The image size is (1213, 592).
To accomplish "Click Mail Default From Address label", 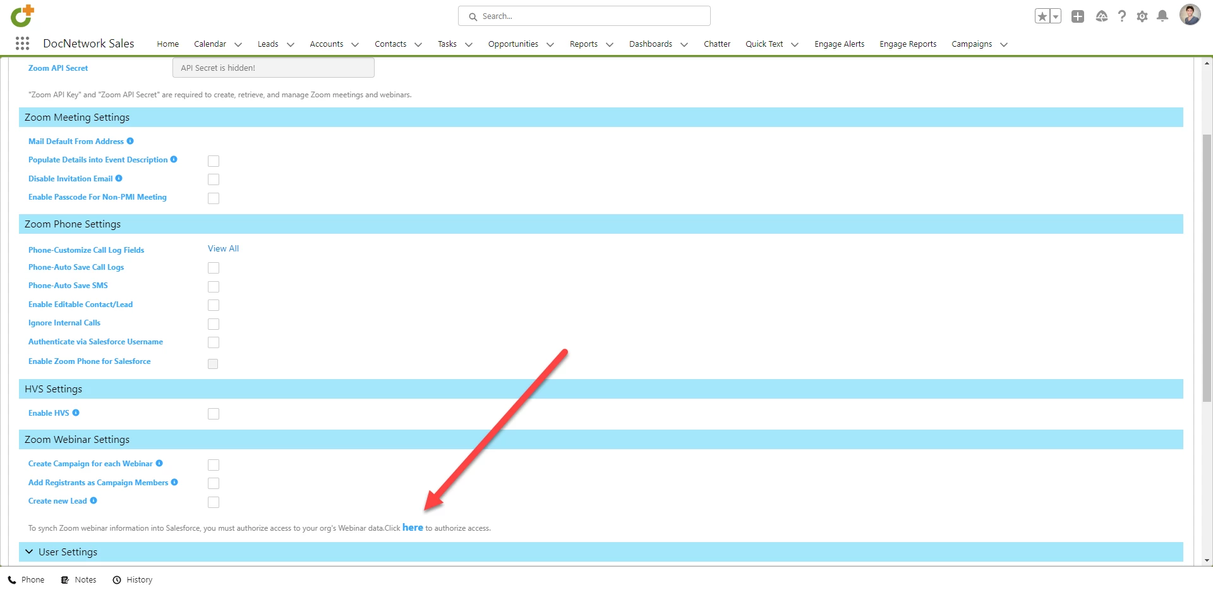I will click(x=76, y=141).
